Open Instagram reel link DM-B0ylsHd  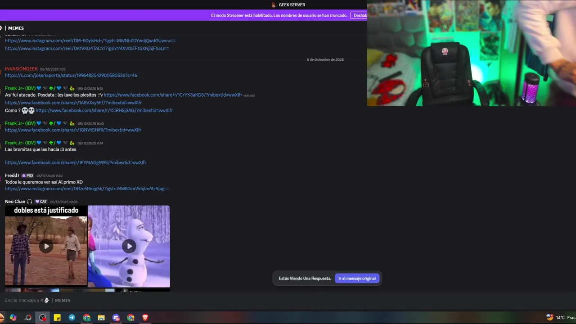[90, 40]
